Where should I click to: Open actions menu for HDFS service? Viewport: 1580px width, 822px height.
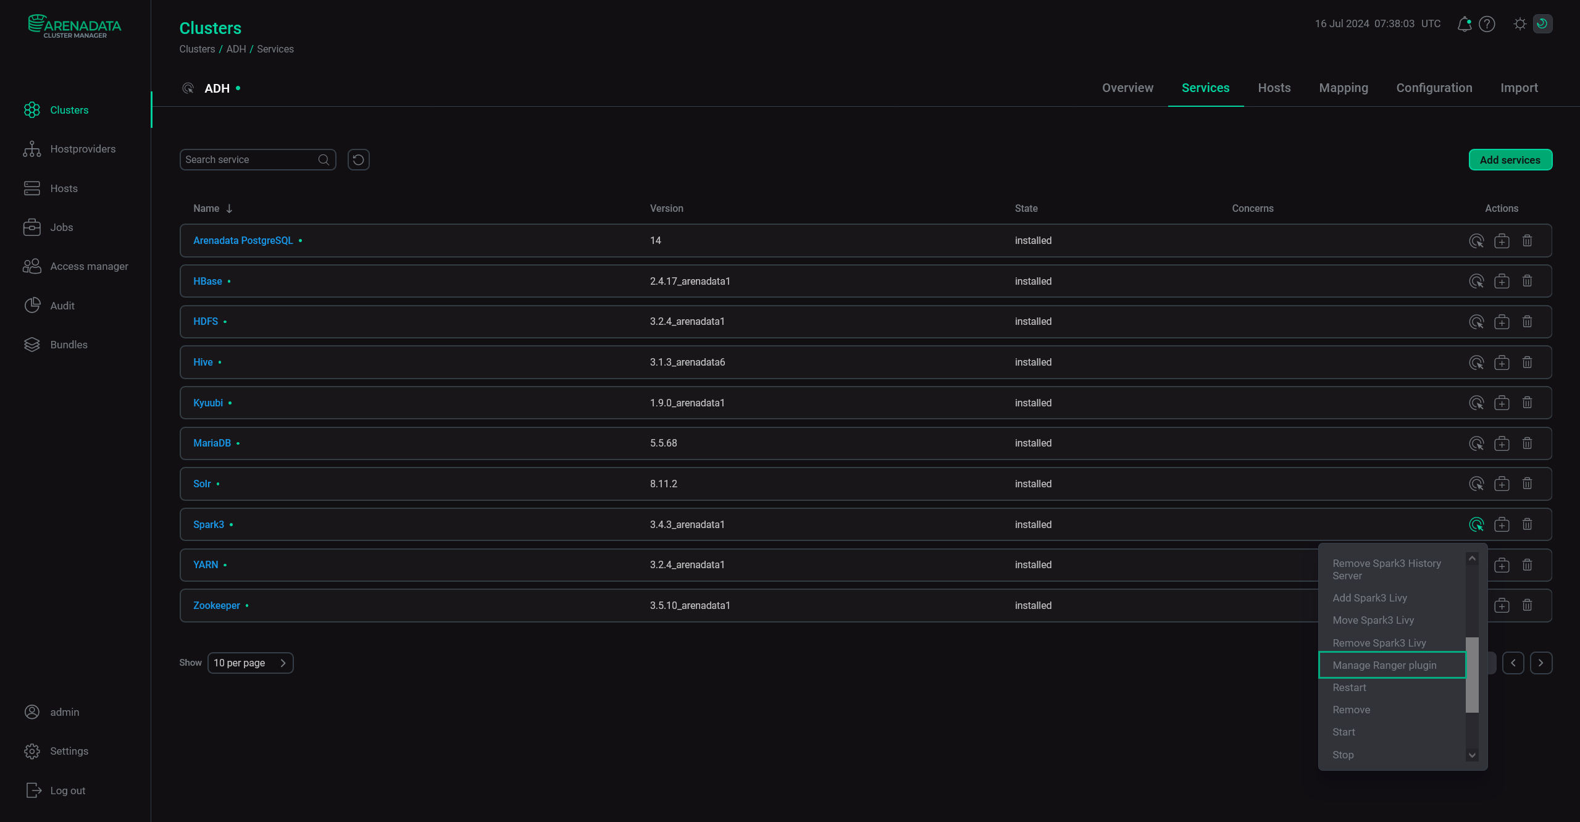(x=1476, y=322)
